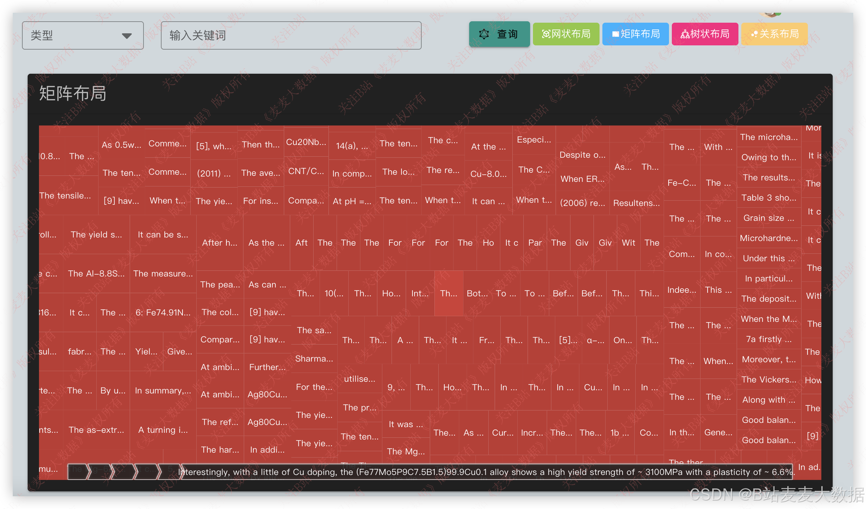The height and width of the screenshot is (509, 866).
Task: Select the lighter highlighted 'Th...' cell
Action: pyautogui.click(x=449, y=293)
